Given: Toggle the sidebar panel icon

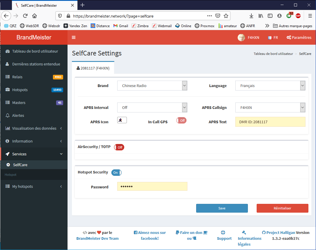Looking at the screenshot, I should (x=270, y=16).
